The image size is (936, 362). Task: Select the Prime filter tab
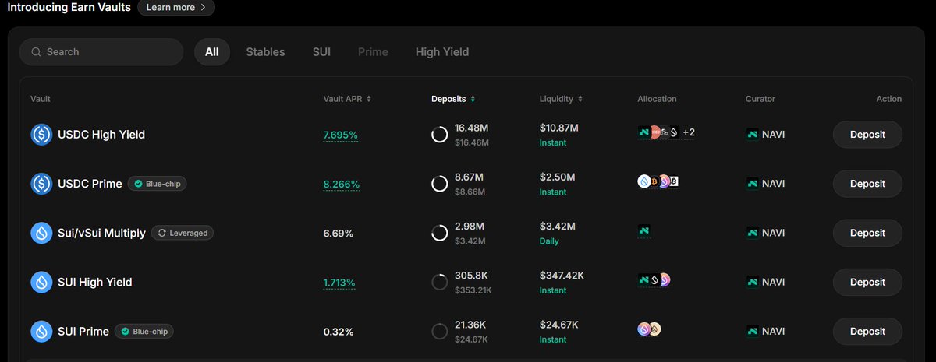click(x=373, y=52)
